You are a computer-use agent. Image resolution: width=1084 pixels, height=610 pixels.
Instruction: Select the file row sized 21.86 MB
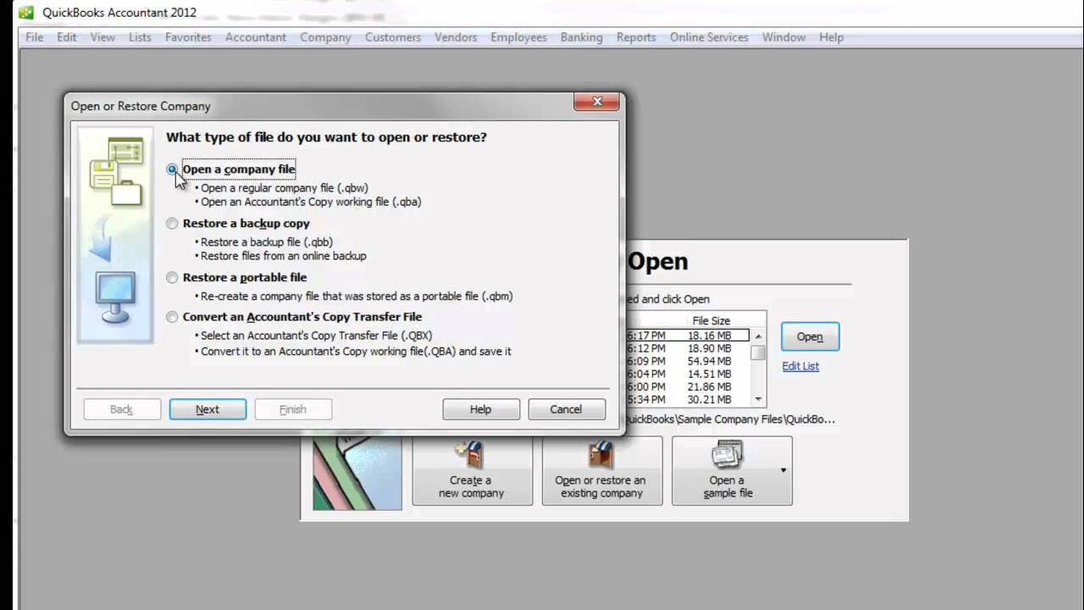coord(688,386)
